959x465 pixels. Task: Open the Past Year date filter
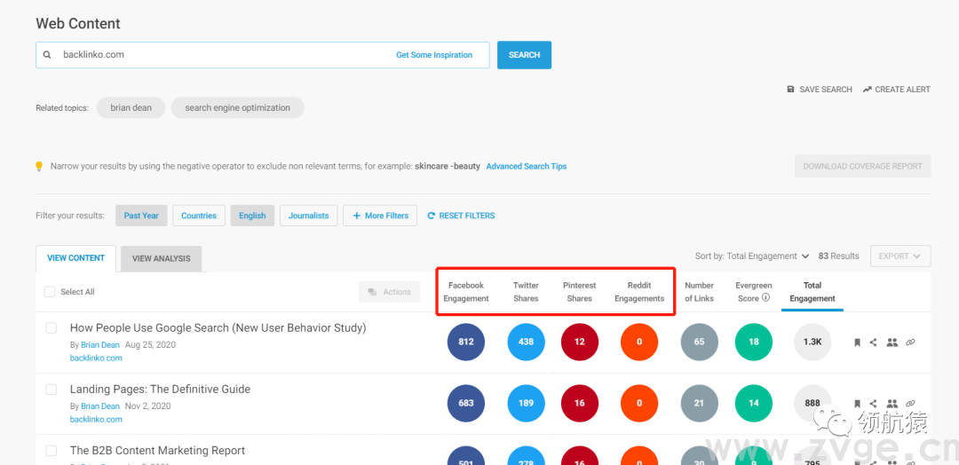tap(141, 216)
